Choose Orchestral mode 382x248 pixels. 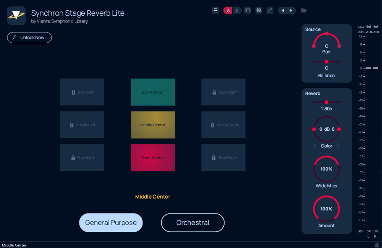(193, 223)
